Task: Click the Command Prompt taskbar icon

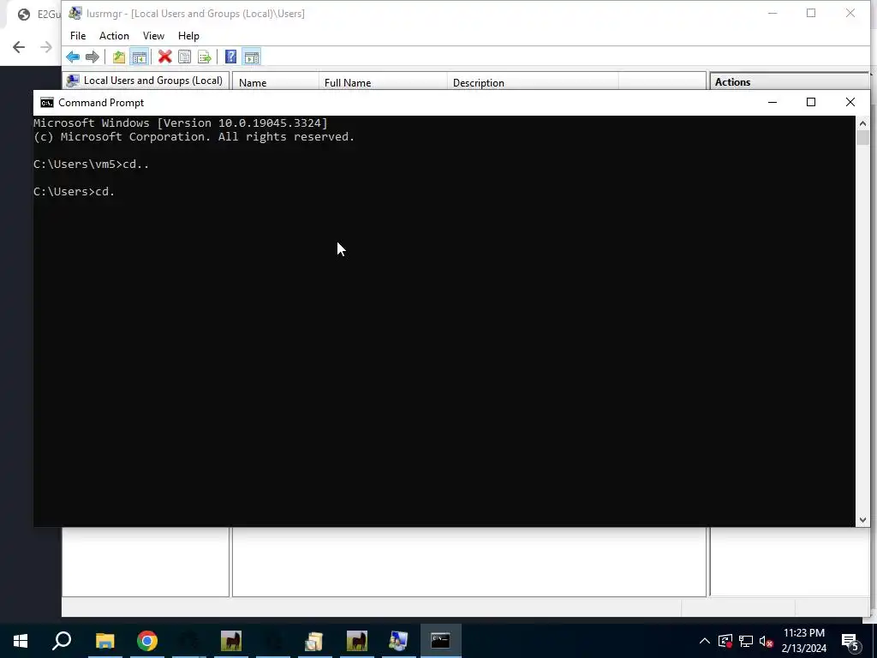Action: point(441,641)
